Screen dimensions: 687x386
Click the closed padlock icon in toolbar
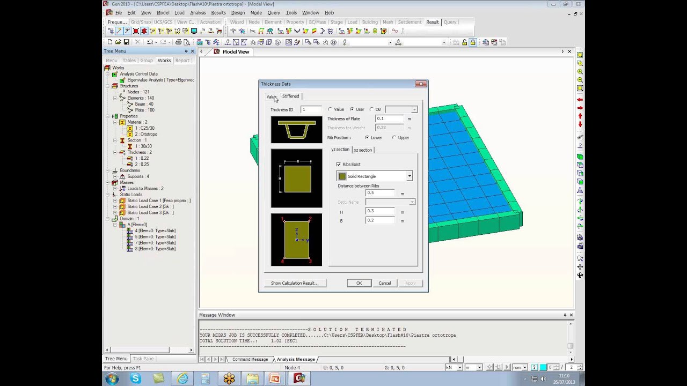pyautogui.click(x=473, y=42)
